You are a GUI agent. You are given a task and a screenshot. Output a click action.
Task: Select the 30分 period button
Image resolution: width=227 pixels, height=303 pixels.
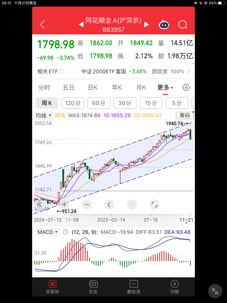(x=125, y=103)
